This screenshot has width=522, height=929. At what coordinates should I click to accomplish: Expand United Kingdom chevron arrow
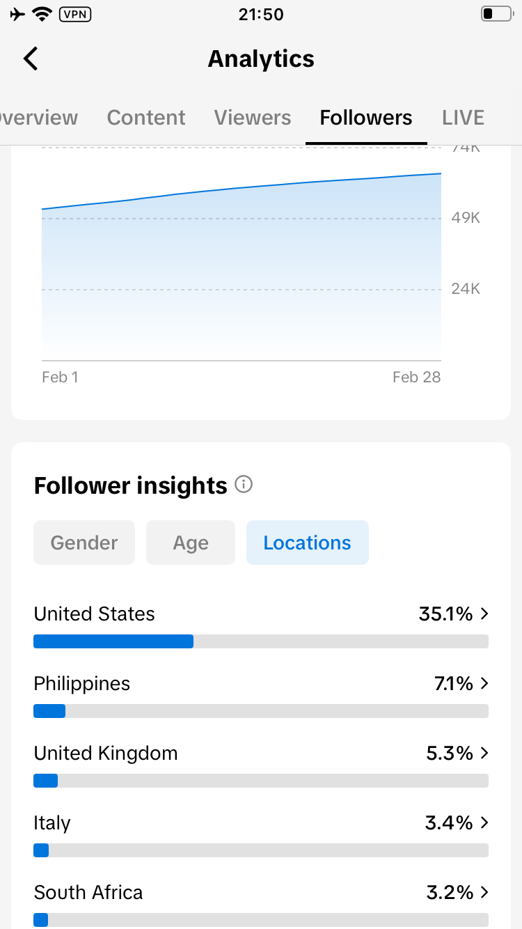pyautogui.click(x=484, y=753)
